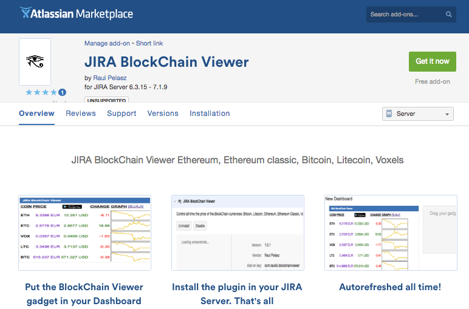469x309 pixels.
Task: Follow the Manage add-on link
Action: (108, 44)
